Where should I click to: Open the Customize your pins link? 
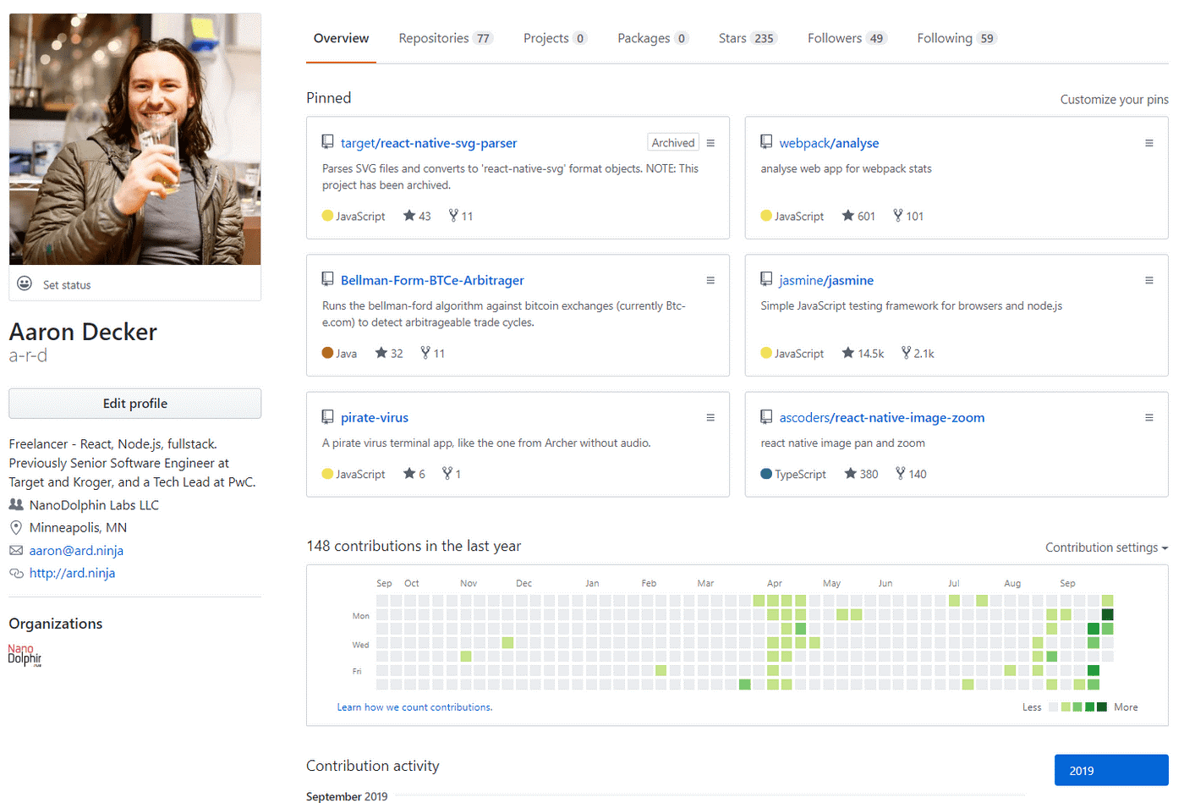click(x=1114, y=99)
